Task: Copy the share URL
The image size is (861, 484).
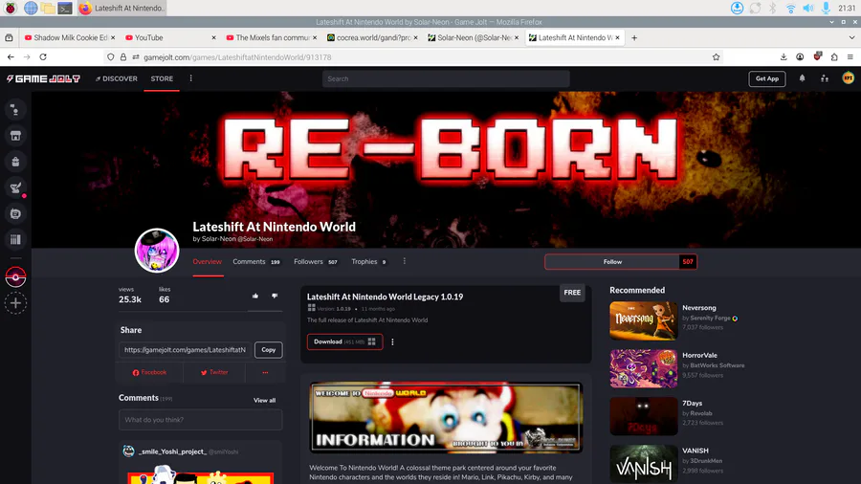Action: click(x=269, y=349)
